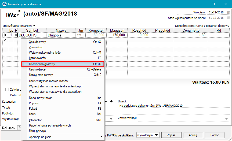Click the gray square in R column

(16, 35)
